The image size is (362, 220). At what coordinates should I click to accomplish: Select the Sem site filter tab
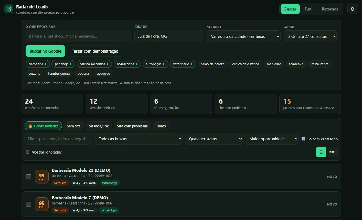pos(74,126)
